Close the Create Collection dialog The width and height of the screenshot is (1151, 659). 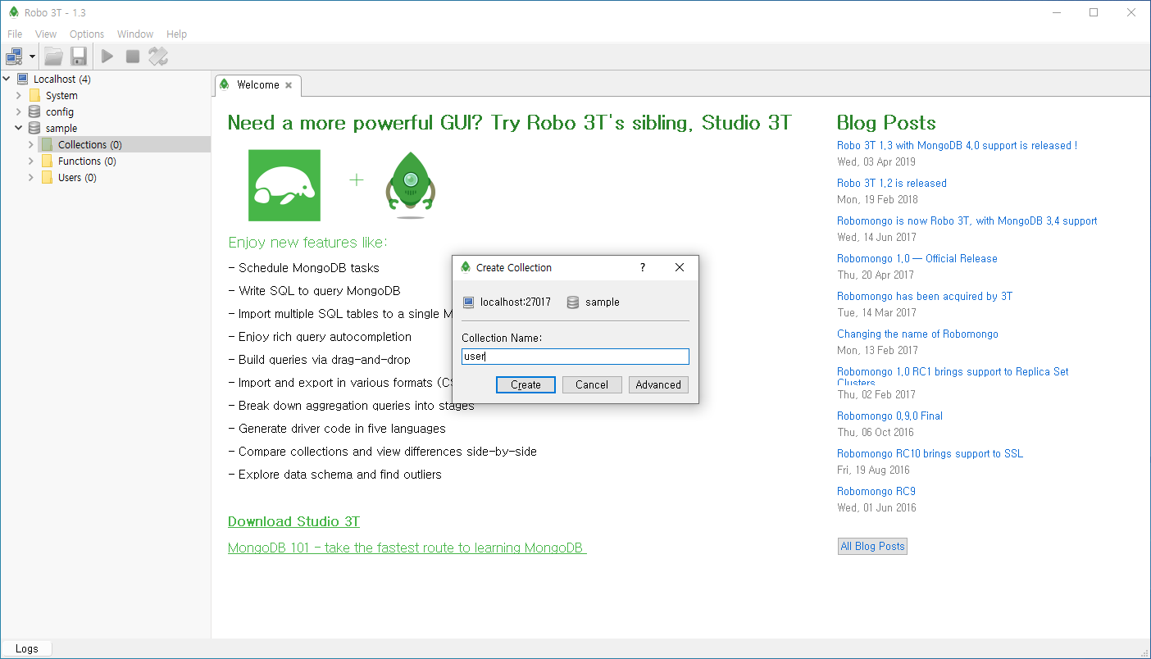(x=679, y=267)
